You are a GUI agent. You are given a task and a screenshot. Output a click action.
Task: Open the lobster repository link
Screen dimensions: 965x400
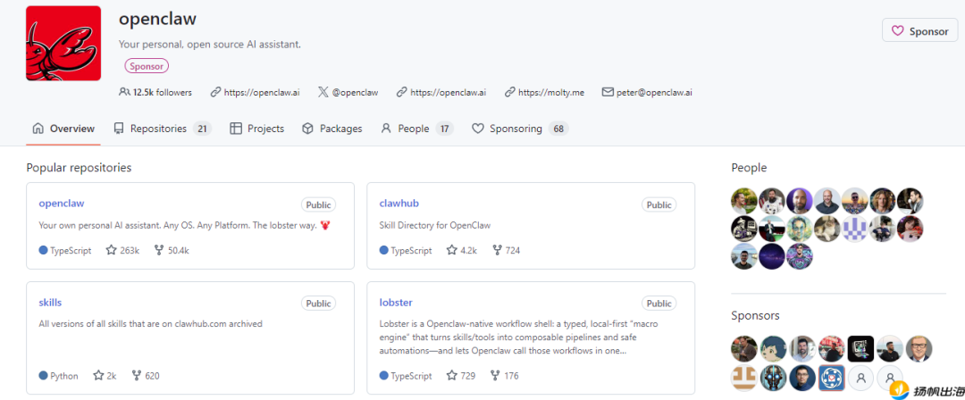click(396, 303)
